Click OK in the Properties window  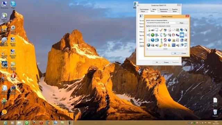157,62
